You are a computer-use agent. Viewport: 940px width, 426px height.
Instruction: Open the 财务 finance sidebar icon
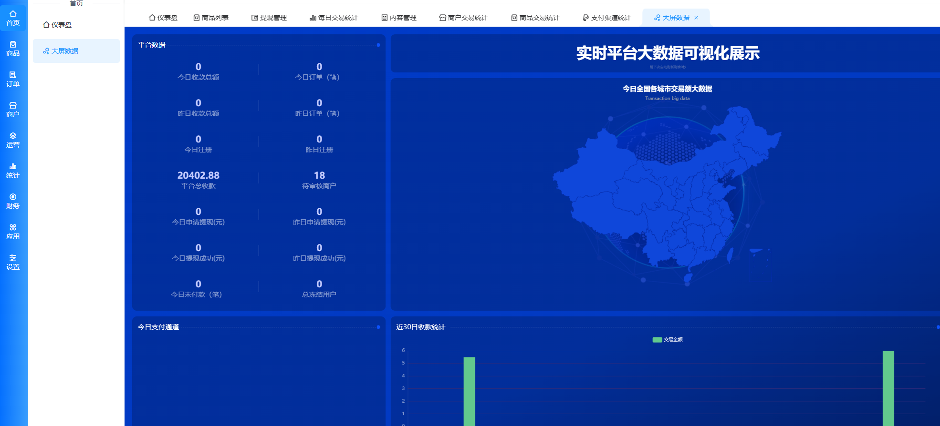tap(13, 201)
